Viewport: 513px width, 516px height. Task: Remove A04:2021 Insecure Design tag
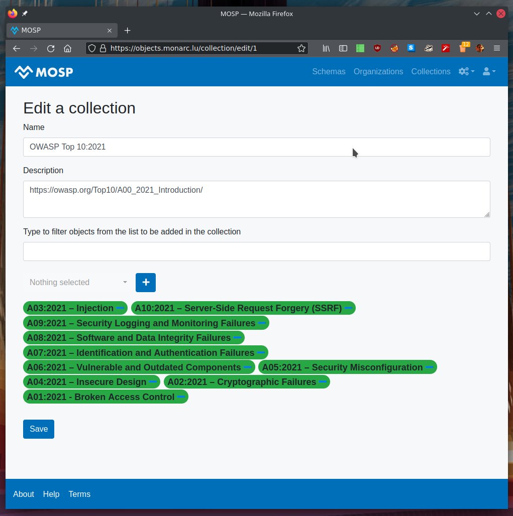click(x=153, y=382)
